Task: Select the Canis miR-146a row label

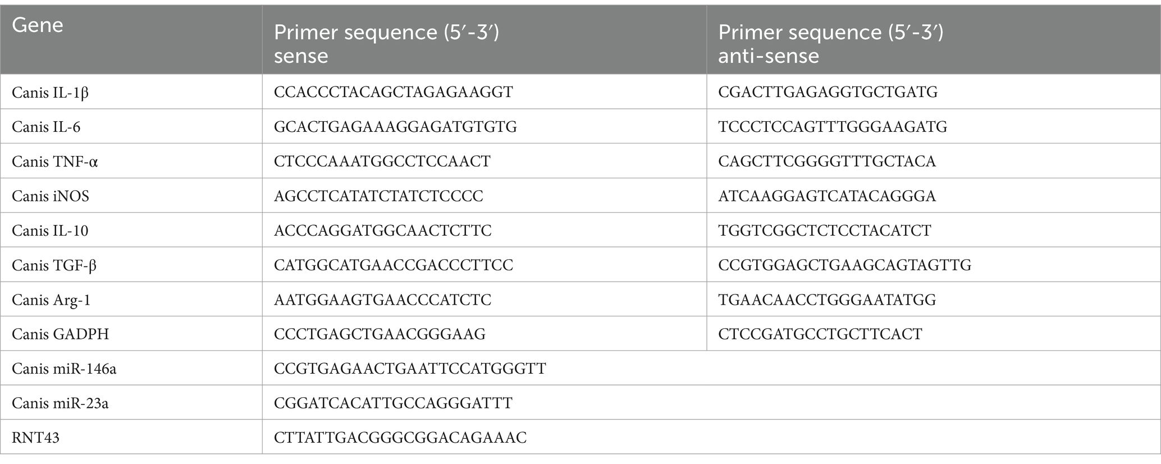Action: tap(64, 369)
